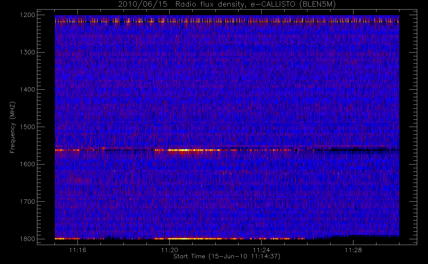Image resolution: width=428 pixels, height=264 pixels.
Task: Select the 'Start Time (15-Jun-10 11:14:37)' axis label
Action: (x=227, y=256)
